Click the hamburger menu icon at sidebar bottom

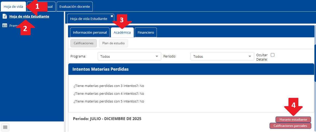tap(5, 127)
